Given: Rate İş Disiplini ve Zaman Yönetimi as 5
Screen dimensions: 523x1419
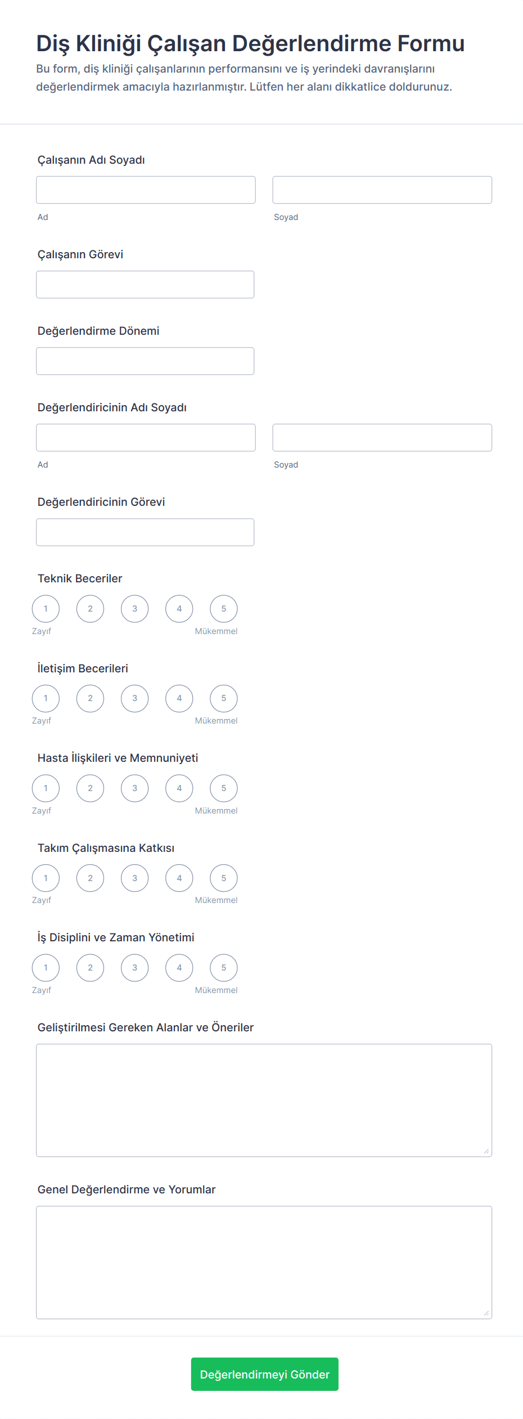Looking at the screenshot, I should (224, 968).
